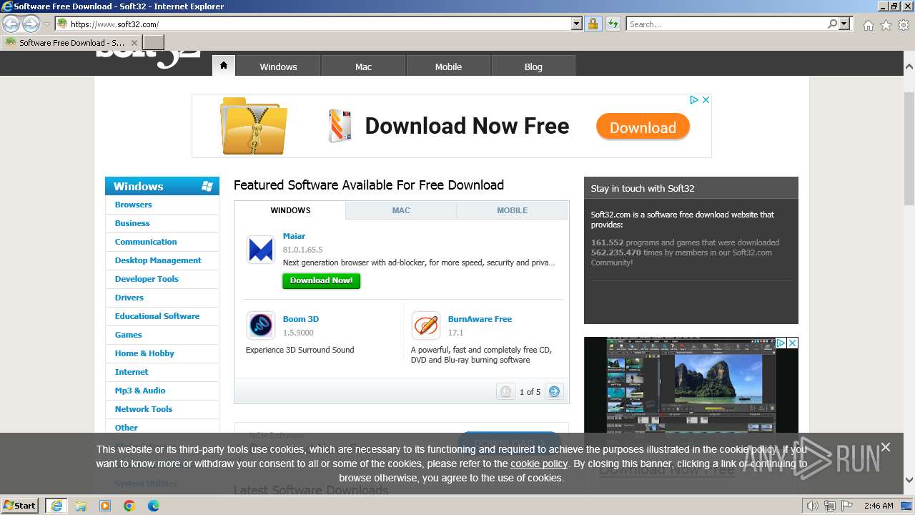Screen dimensions: 915x515
Task: Open the Blog navigation menu
Action: (533, 67)
